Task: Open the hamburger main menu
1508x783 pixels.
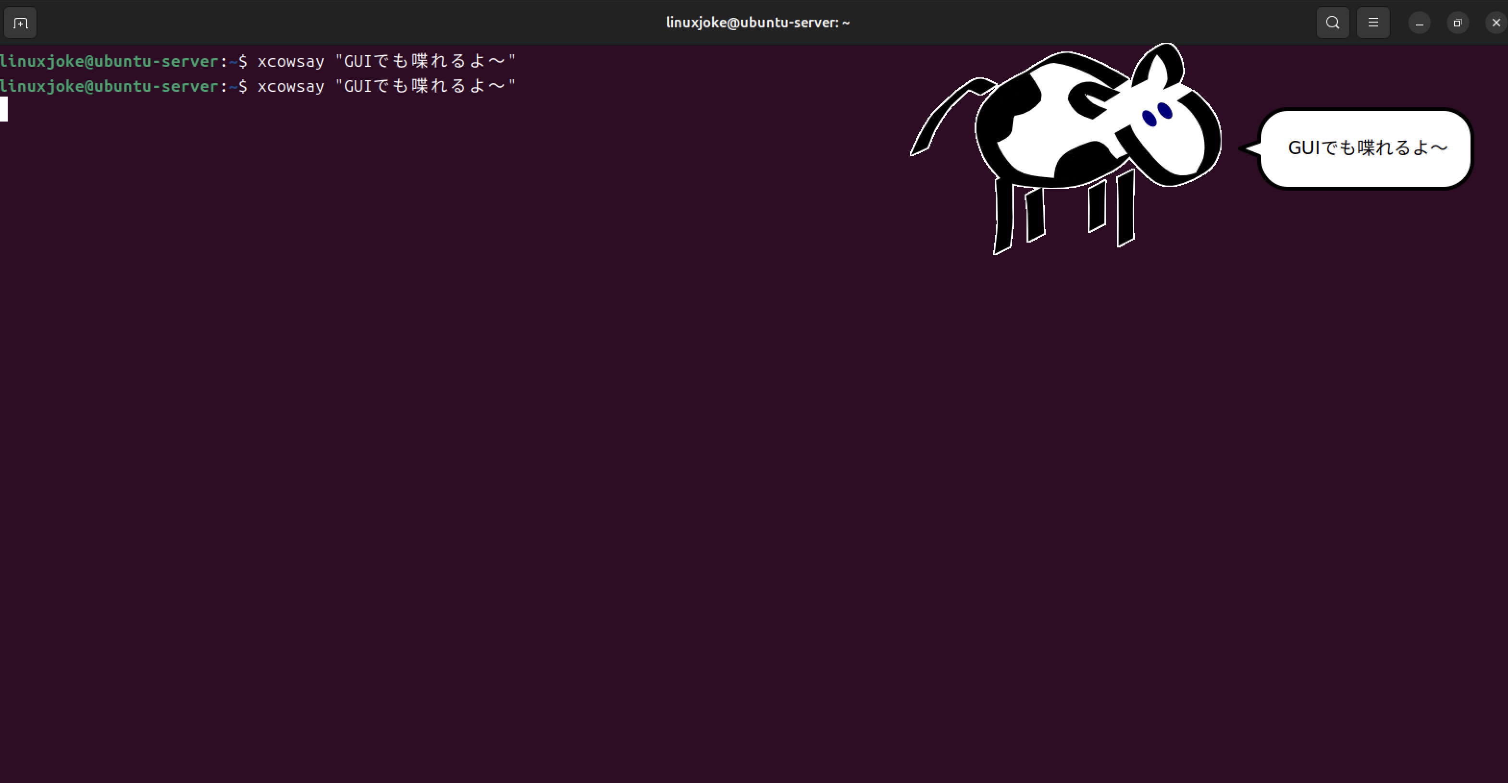Action: (x=1373, y=23)
